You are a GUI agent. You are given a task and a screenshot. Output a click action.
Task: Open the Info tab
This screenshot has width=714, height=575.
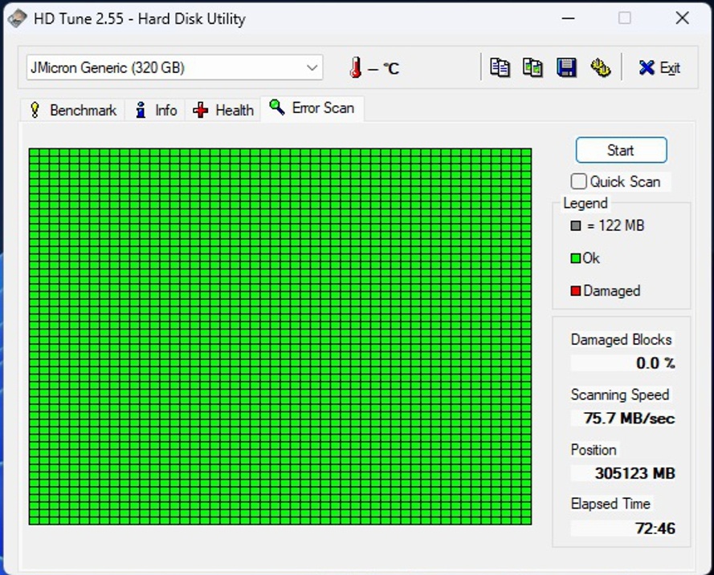pos(157,110)
